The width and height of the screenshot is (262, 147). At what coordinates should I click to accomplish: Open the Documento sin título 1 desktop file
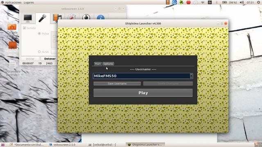tap(13, 68)
